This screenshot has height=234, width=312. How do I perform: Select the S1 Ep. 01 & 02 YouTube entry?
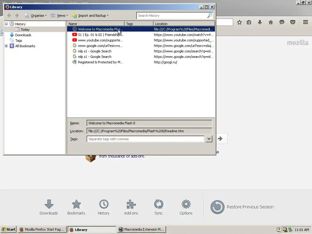141,35
